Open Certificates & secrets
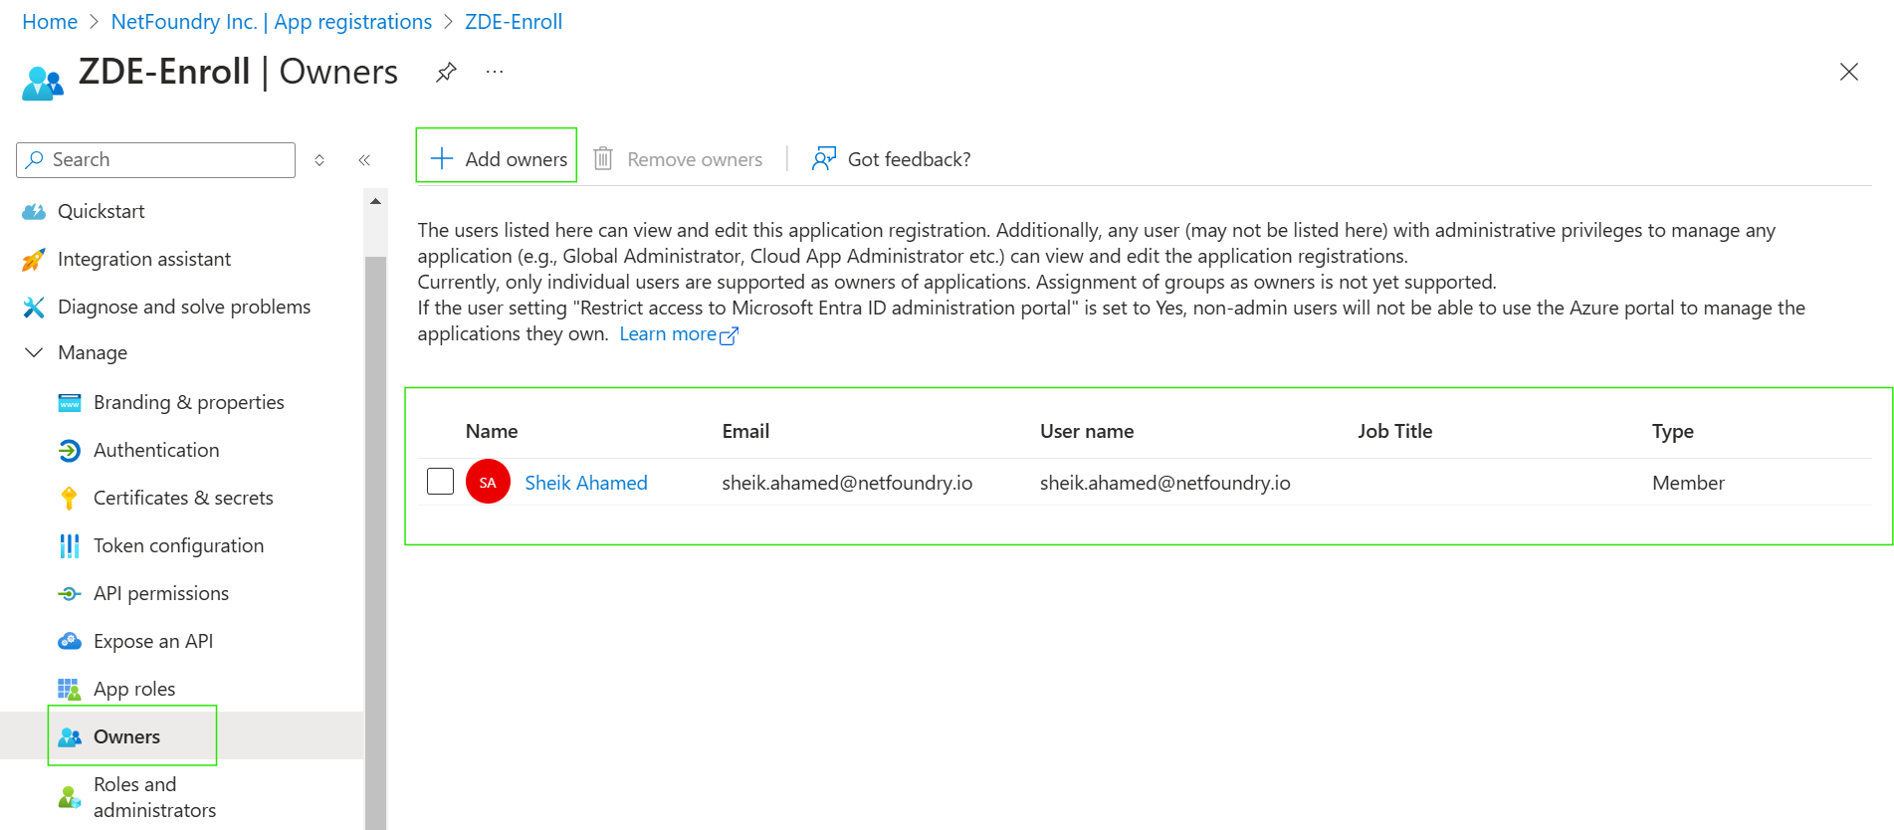The width and height of the screenshot is (1894, 830). [x=183, y=498]
